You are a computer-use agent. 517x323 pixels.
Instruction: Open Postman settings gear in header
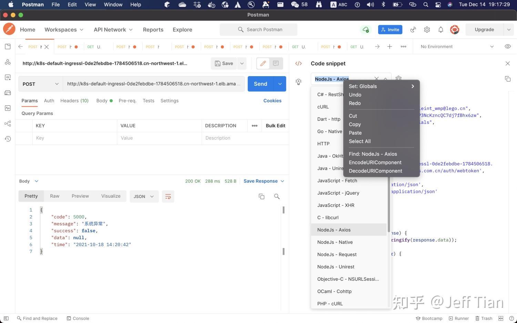(427, 30)
